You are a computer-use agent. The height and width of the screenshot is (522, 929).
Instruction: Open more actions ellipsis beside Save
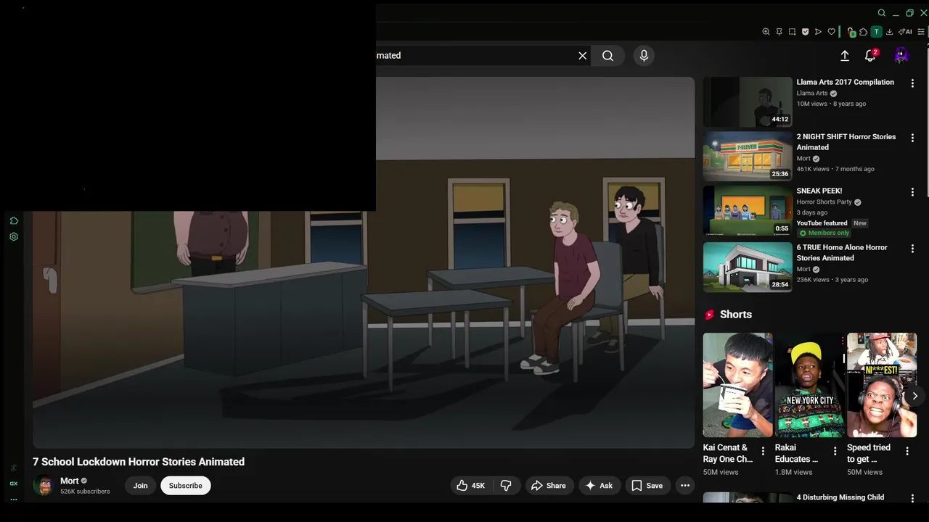click(x=685, y=486)
